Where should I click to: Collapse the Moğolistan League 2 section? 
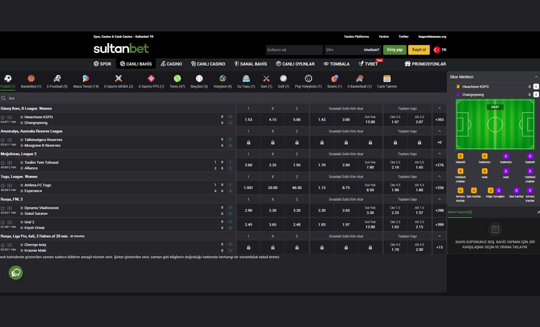point(439,154)
